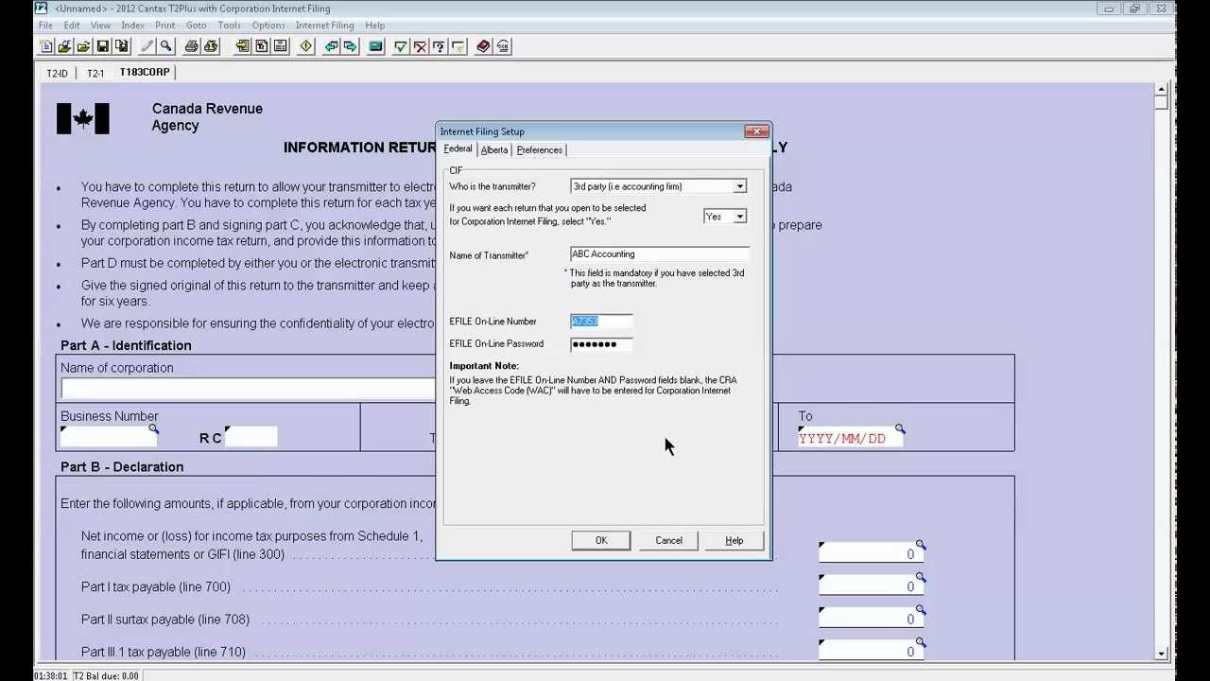1210x681 pixels.
Task: Confirm with the OK button
Action: [601, 540]
